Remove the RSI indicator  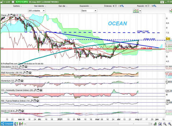pos(37,101)
